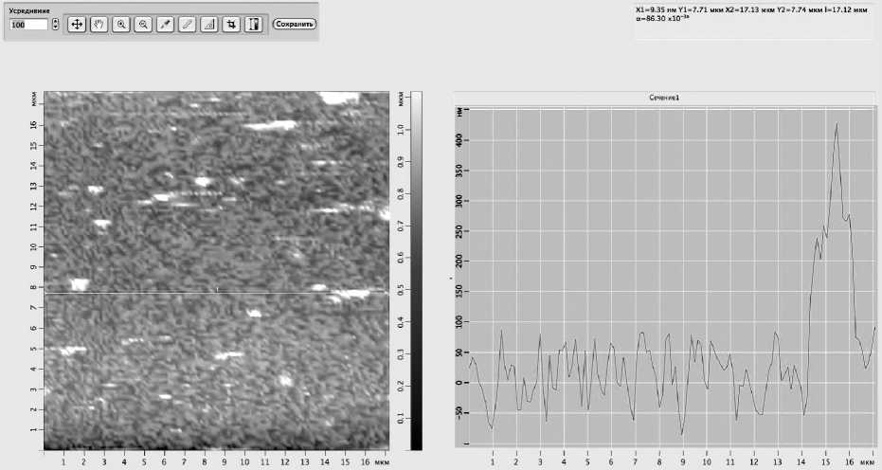Screen dimensions: 882x470
Task: Click the Сохранить button
Action: click(294, 24)
